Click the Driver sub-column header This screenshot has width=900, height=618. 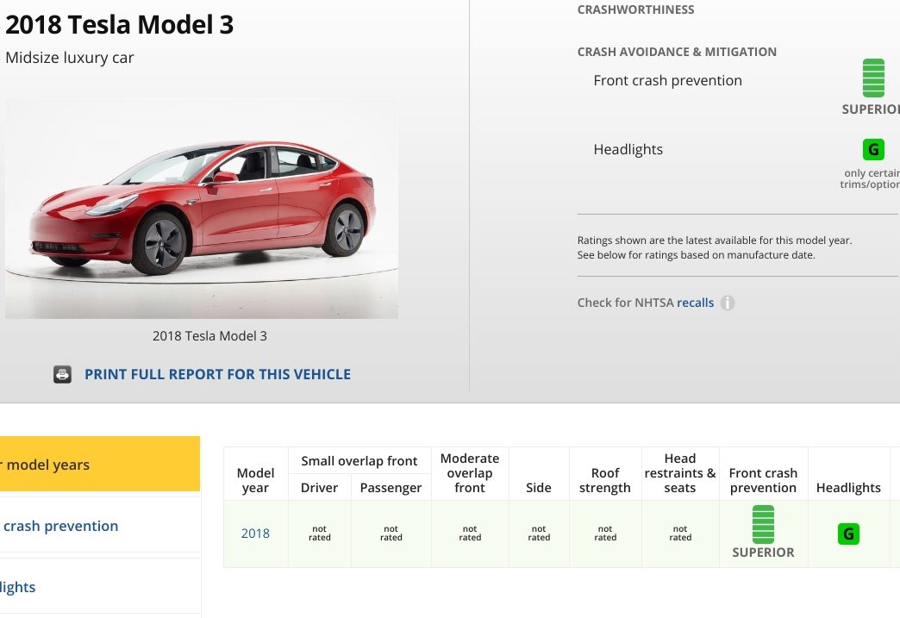(319, 488)
